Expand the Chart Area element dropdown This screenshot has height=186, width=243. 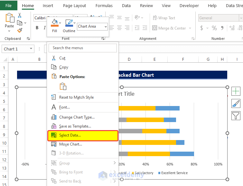(106, 27)
